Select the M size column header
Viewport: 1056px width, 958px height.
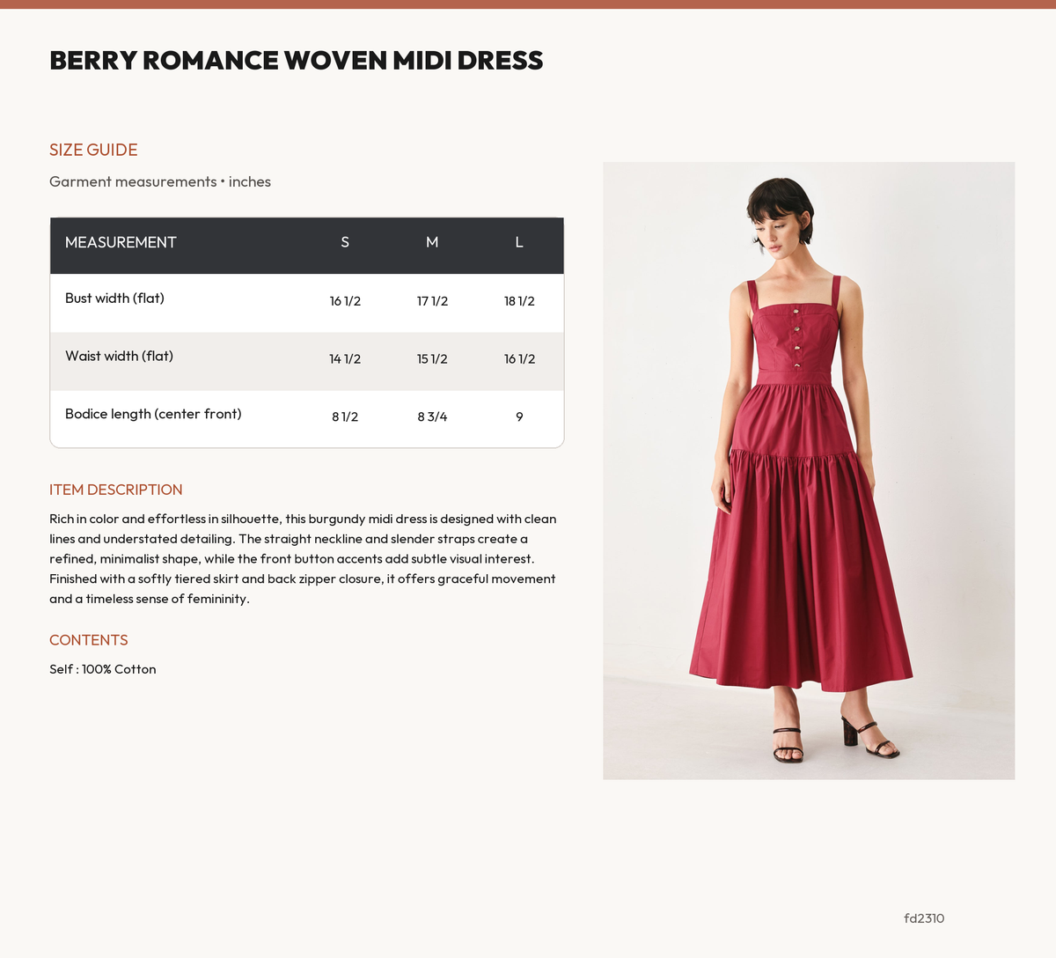click(x=432, y=242)
